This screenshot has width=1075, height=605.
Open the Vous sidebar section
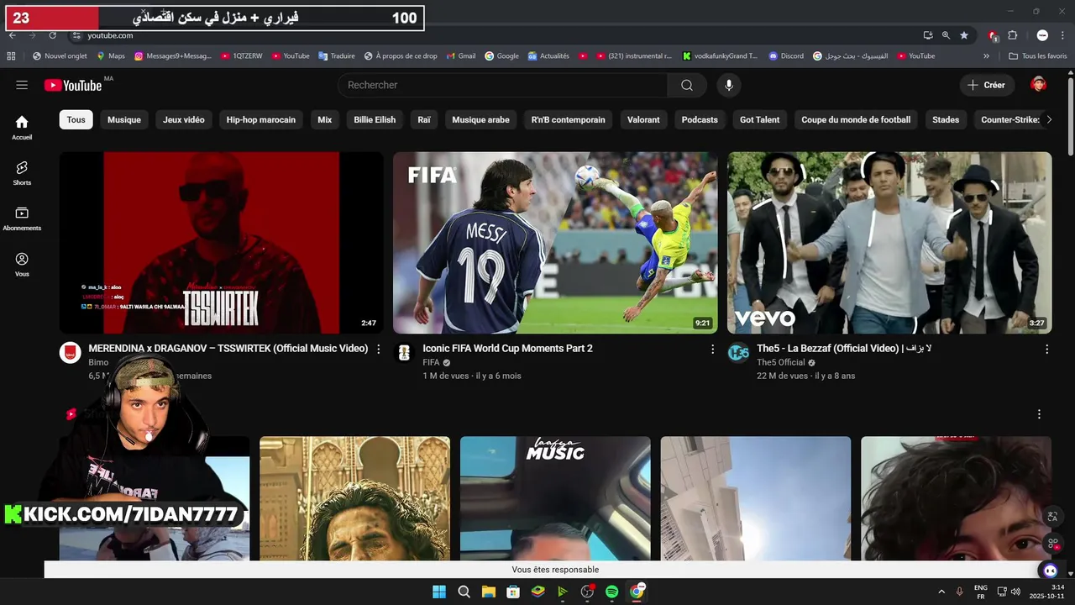click(22, 265)
